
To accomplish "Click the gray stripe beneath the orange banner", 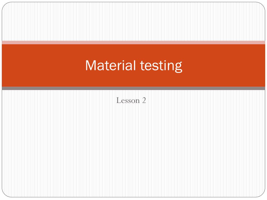I will pyautogui.click(x=133, y=88).
